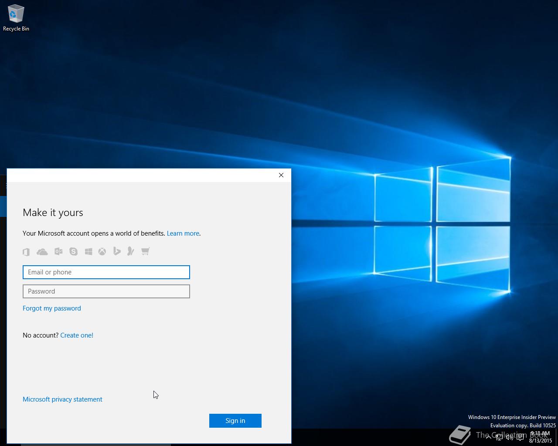Show hidden tray icons chevron

[x=489, y=437]
